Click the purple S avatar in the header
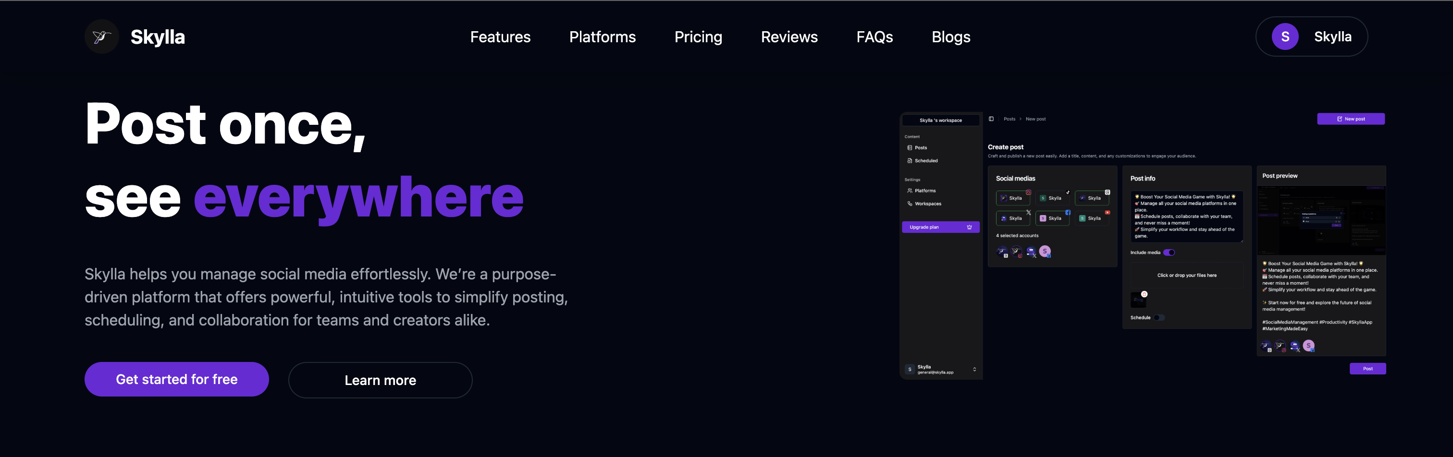Image resolution: width=1453 pixels, height=457 pixels. (x=1285, y=36)
